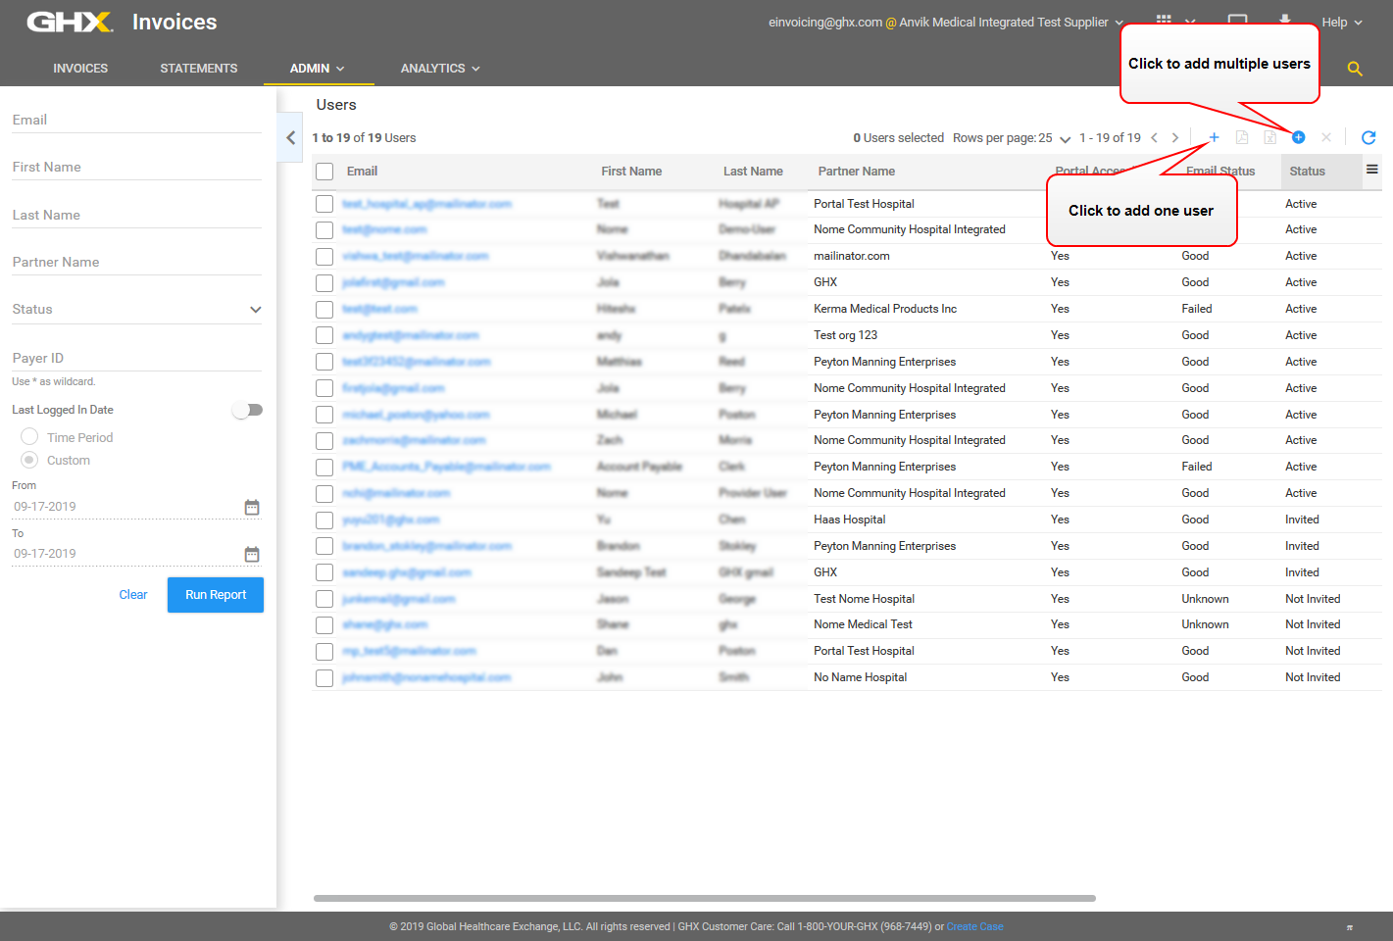1393x941 pixels.
Task: Select the Time Period radio button
Action: coord(29,437)
